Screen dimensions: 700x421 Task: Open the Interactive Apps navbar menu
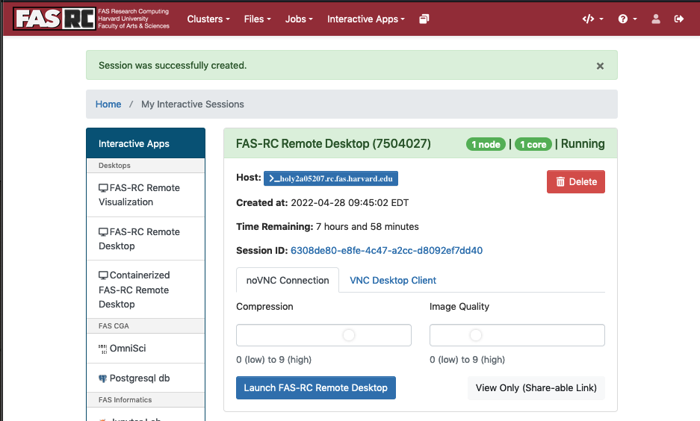tap(365, 19)
